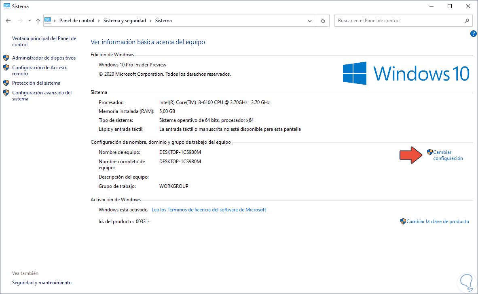Open the recent locations dropdown arrow

(30, 21)
